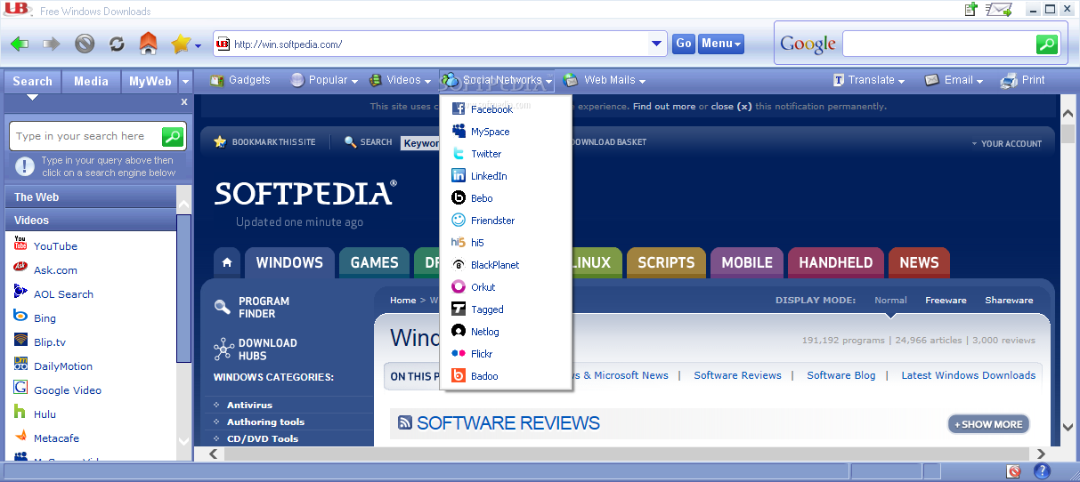Select Facebook from the menu
1080x482 pixels.
pos(506,109)
